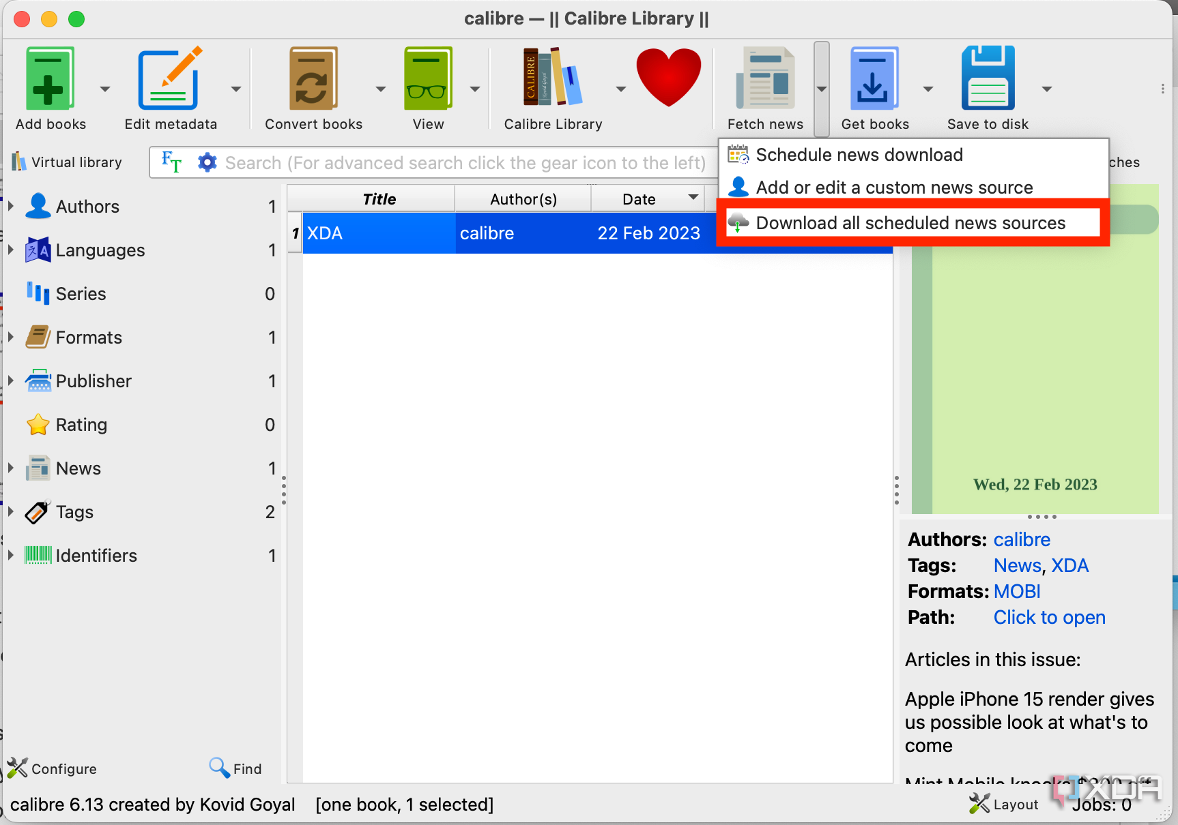1178x825 pixels.
Task: Click the Fetch news newspaper icon
Action: pos(765,78)
